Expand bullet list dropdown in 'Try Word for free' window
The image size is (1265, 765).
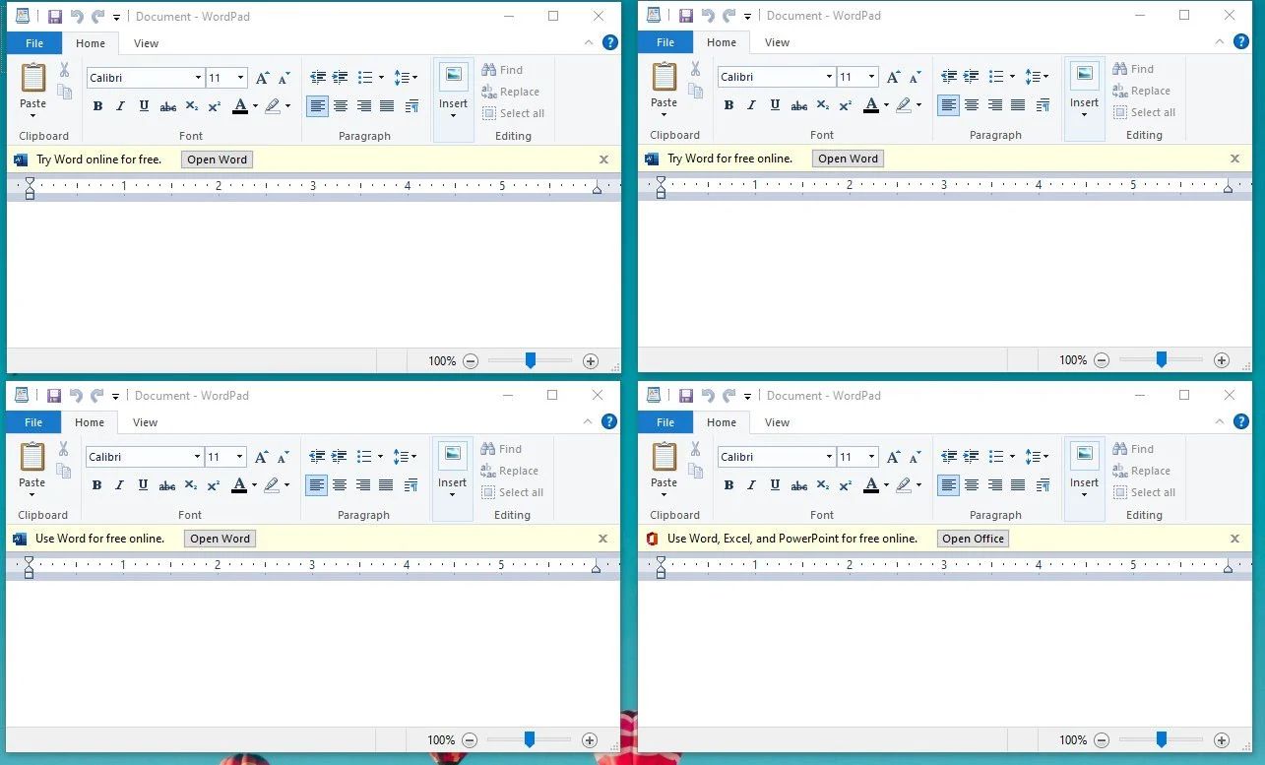[1012, 77]
